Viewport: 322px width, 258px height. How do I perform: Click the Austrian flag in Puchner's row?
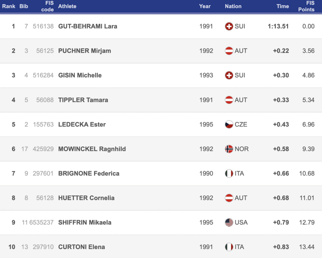coord(229,51)
